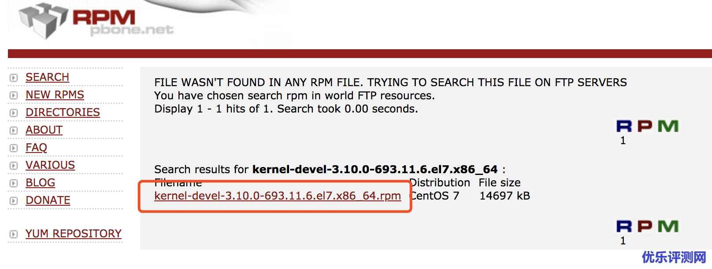
Task: Go to NEW RPMS in the sidebar
Action: [55, 95]
